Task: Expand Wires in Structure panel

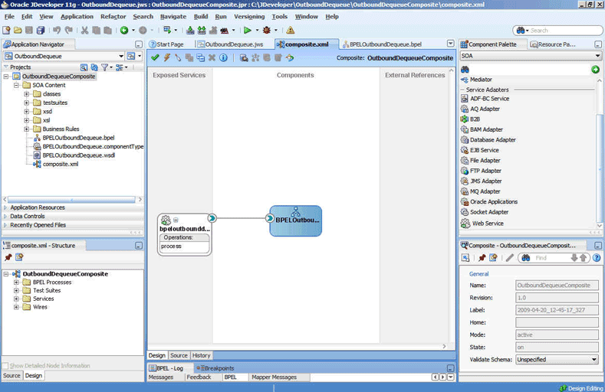Action: pos(16,307)
